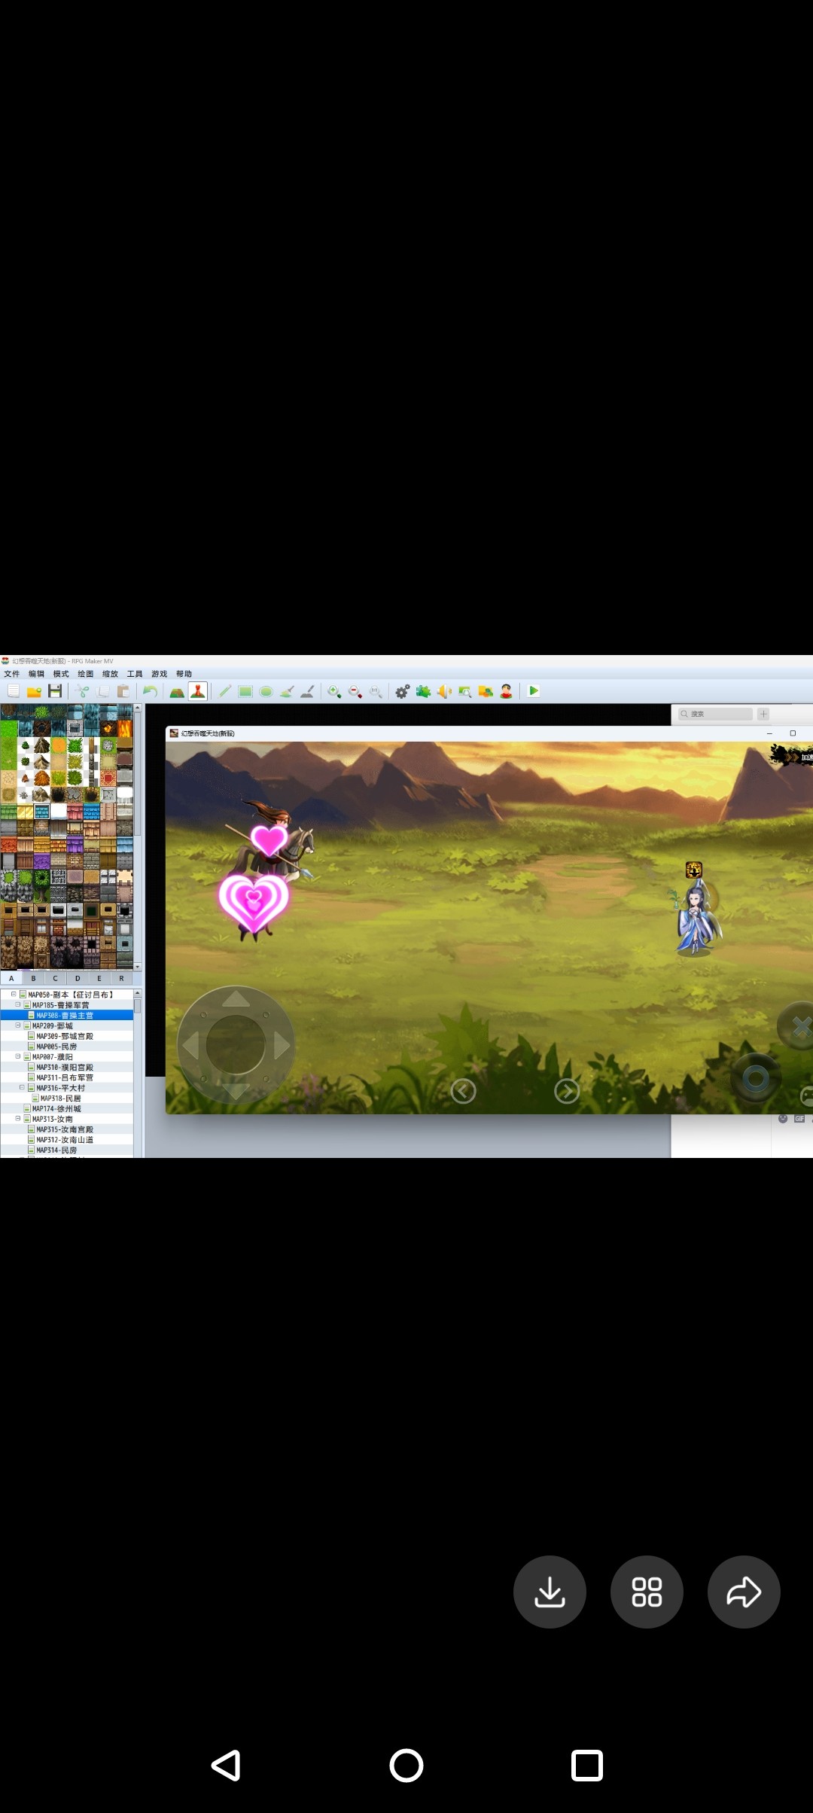This screenshot has height=1813, width=813.
Task: Select the Shadow Pen tool
Action: coord(307,691)
